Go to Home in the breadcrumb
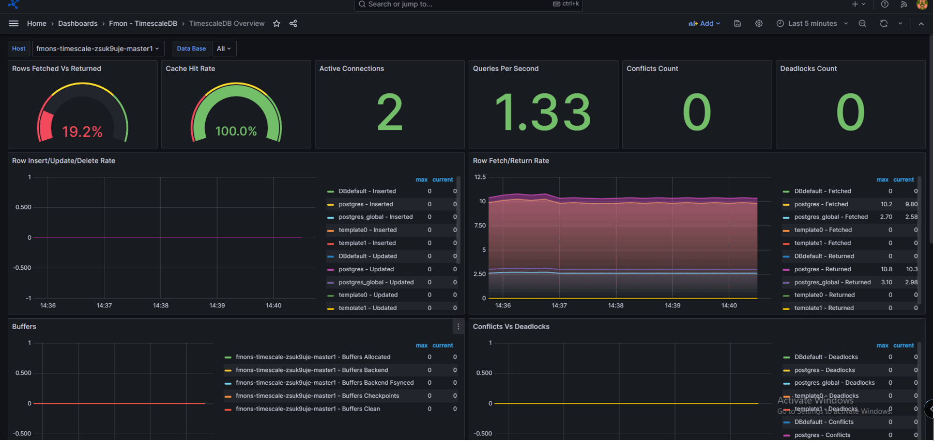The image size is (934, 442). (x=37, y=24)
